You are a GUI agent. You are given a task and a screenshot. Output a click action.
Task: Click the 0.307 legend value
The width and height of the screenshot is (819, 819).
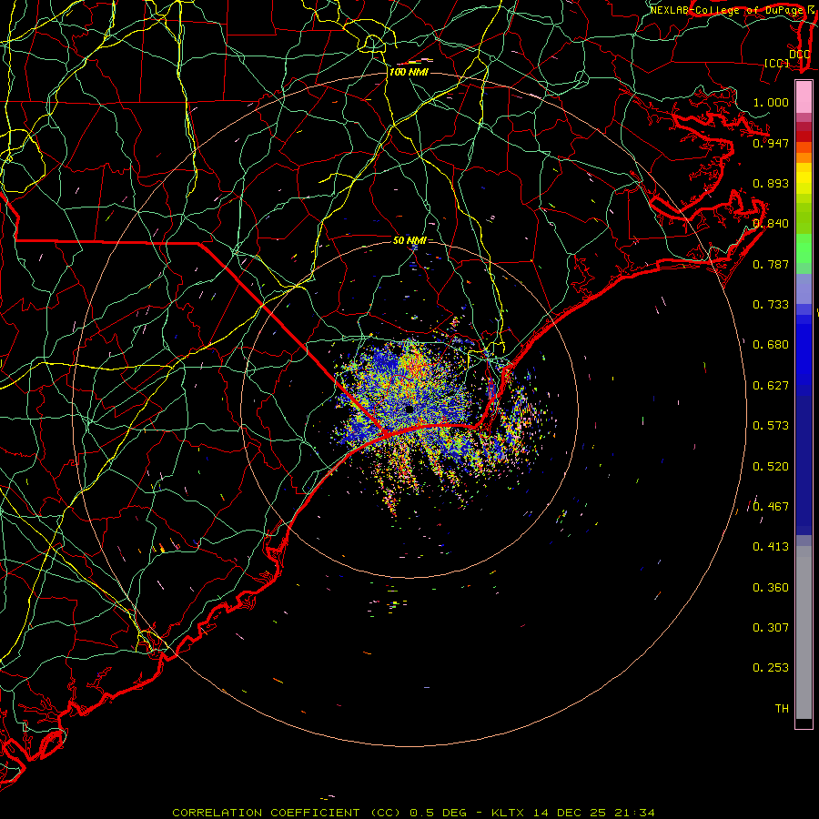[771, 628]
